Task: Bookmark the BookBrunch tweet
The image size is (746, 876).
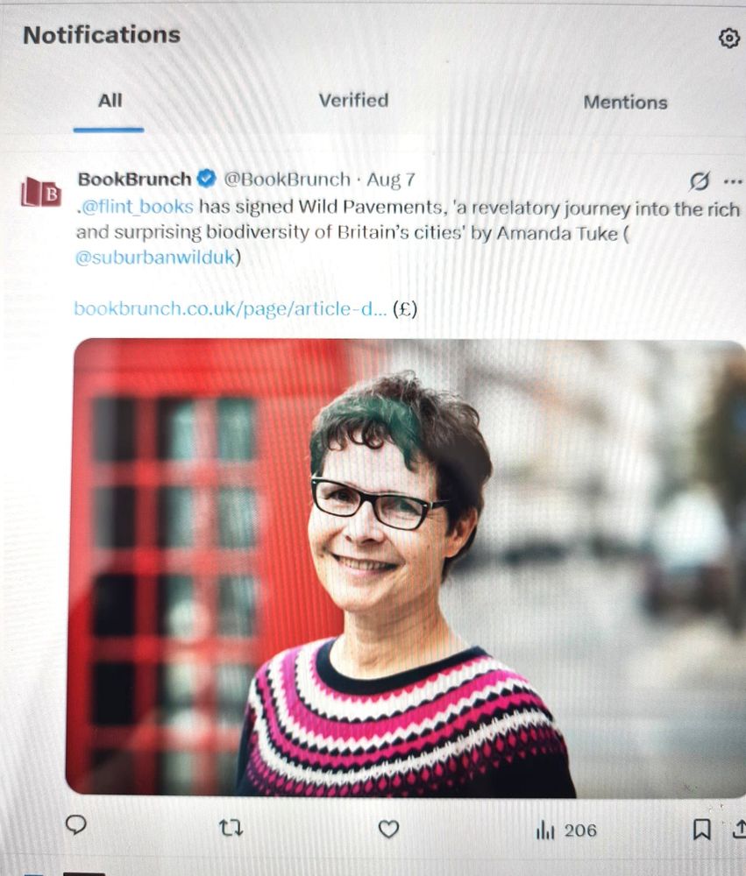Action: click(x=702, y=829)
